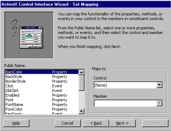Select the ForeColor property row

click(42, 109)
